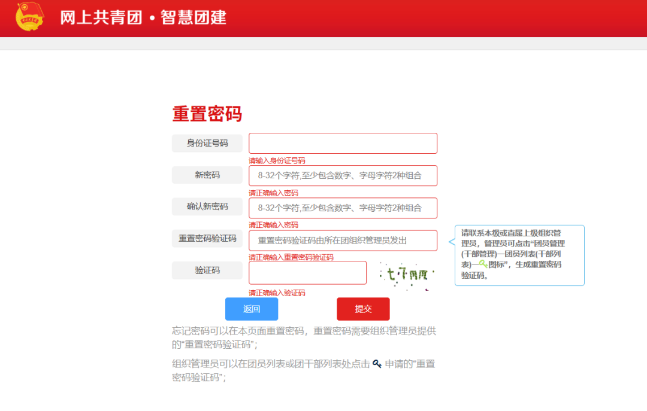Click the dark key icon in help text
This screenshot has height=411, width=647.
tap(377, 364)
